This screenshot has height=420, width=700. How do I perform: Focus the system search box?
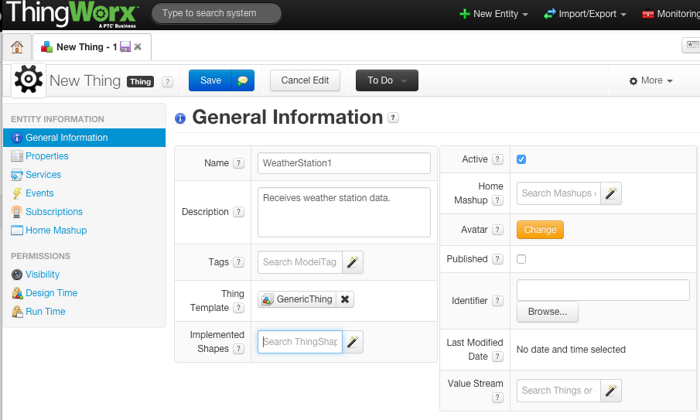(217, 13)
